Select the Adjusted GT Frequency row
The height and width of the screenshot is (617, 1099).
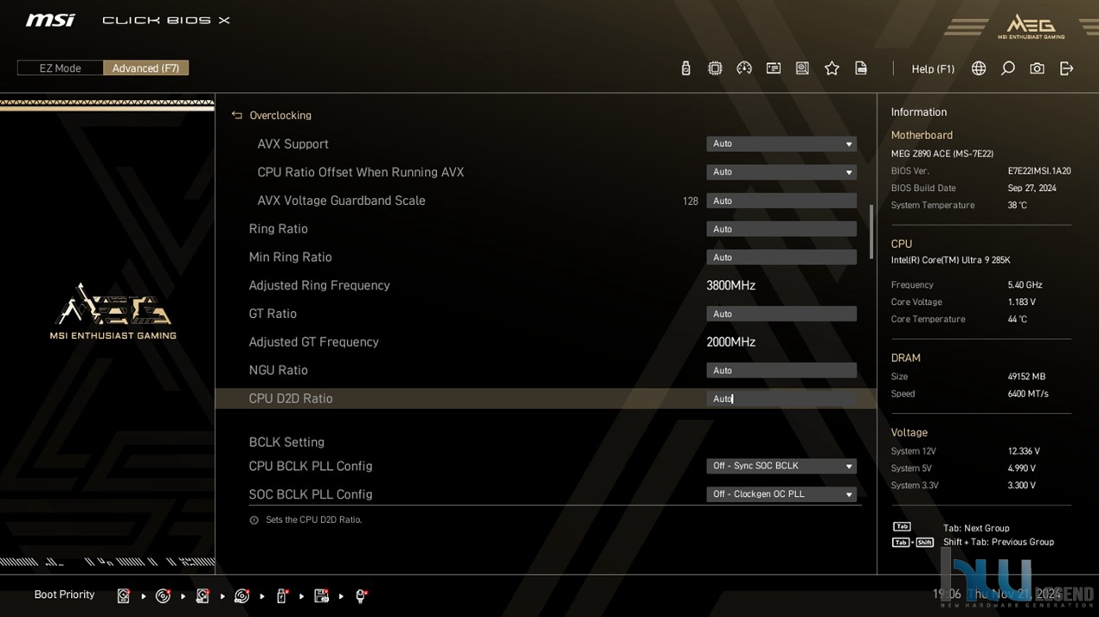coord(545,342)
